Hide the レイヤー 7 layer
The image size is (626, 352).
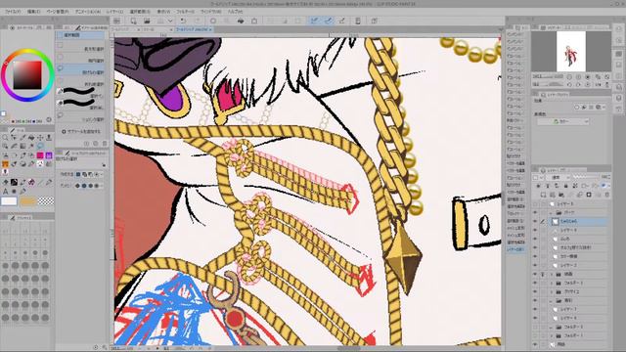pos(535,309)
